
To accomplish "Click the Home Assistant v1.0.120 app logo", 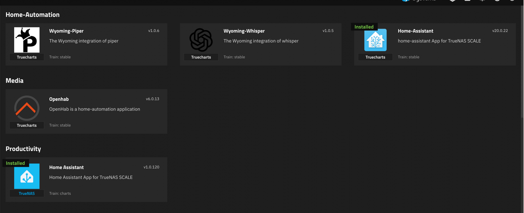I will (27, 176).
